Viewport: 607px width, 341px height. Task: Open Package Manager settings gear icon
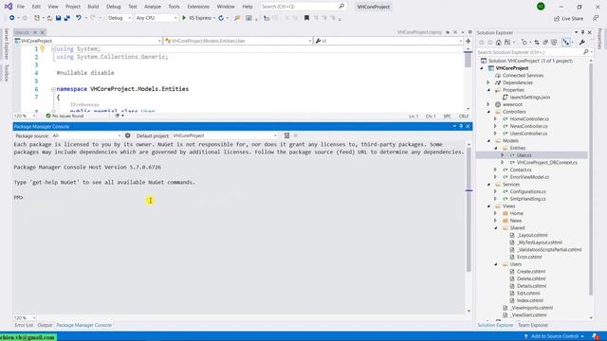(x=128, y=135)
